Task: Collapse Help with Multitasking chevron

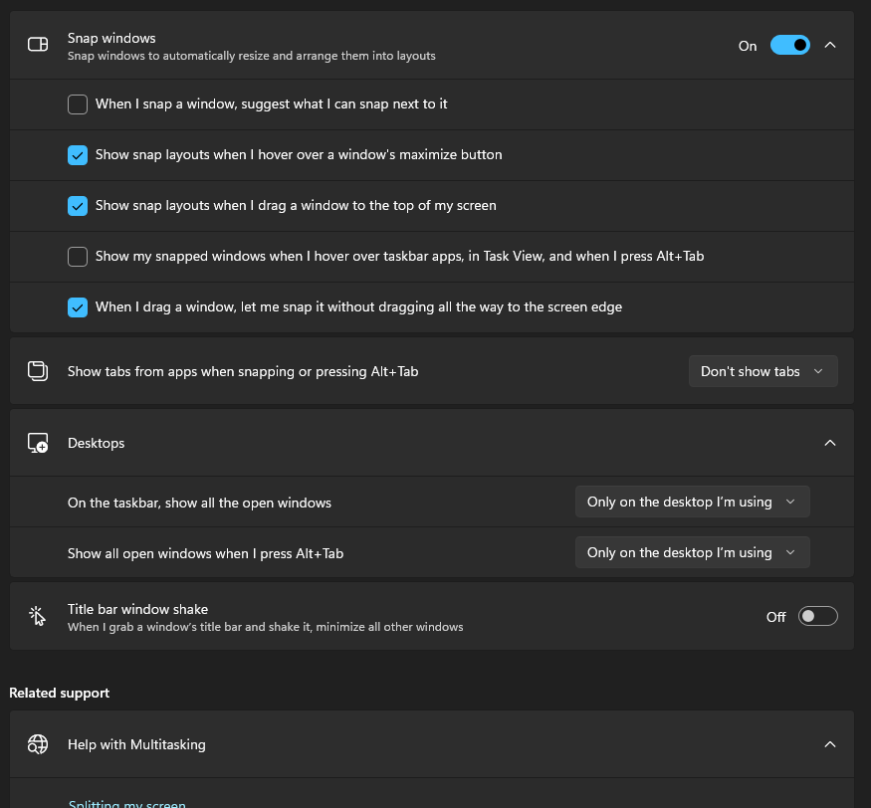Action: pyautogui.click(x=830, y=744)
